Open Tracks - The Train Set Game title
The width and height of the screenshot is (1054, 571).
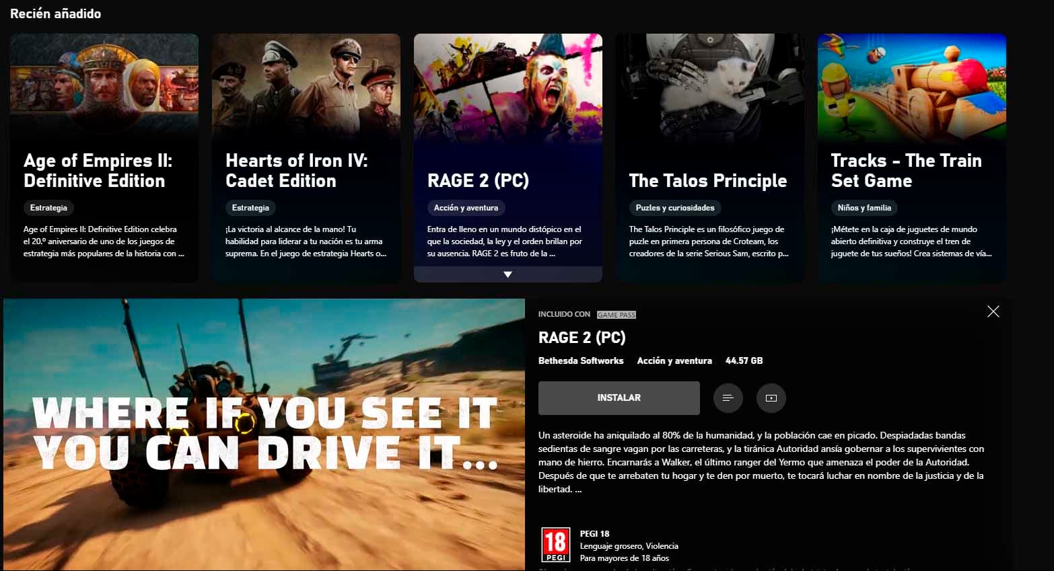tap(906, 171)
